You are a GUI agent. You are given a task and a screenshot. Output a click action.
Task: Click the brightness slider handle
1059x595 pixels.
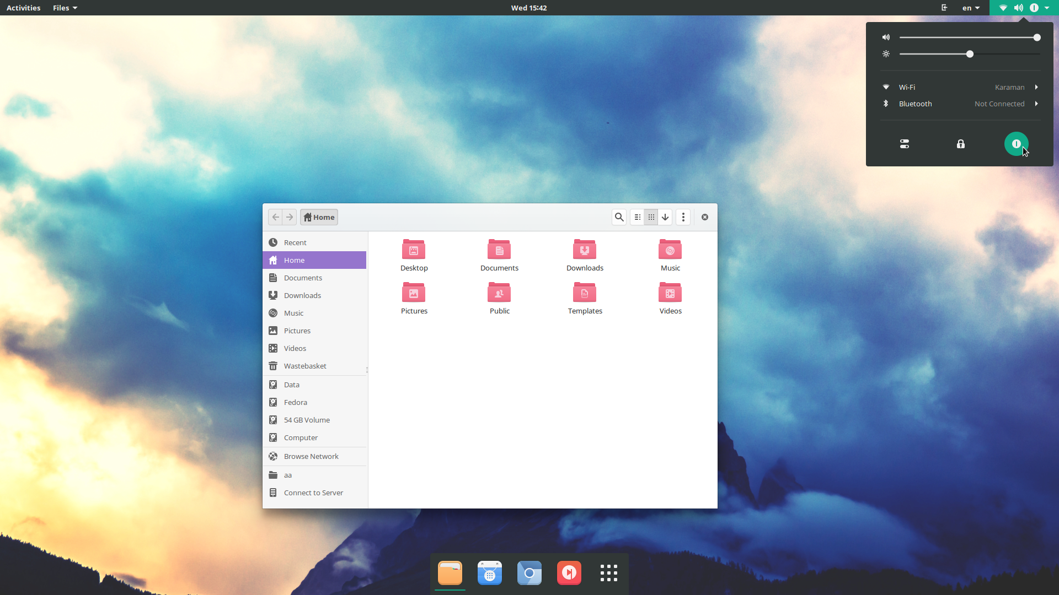(x=970, y=54)
